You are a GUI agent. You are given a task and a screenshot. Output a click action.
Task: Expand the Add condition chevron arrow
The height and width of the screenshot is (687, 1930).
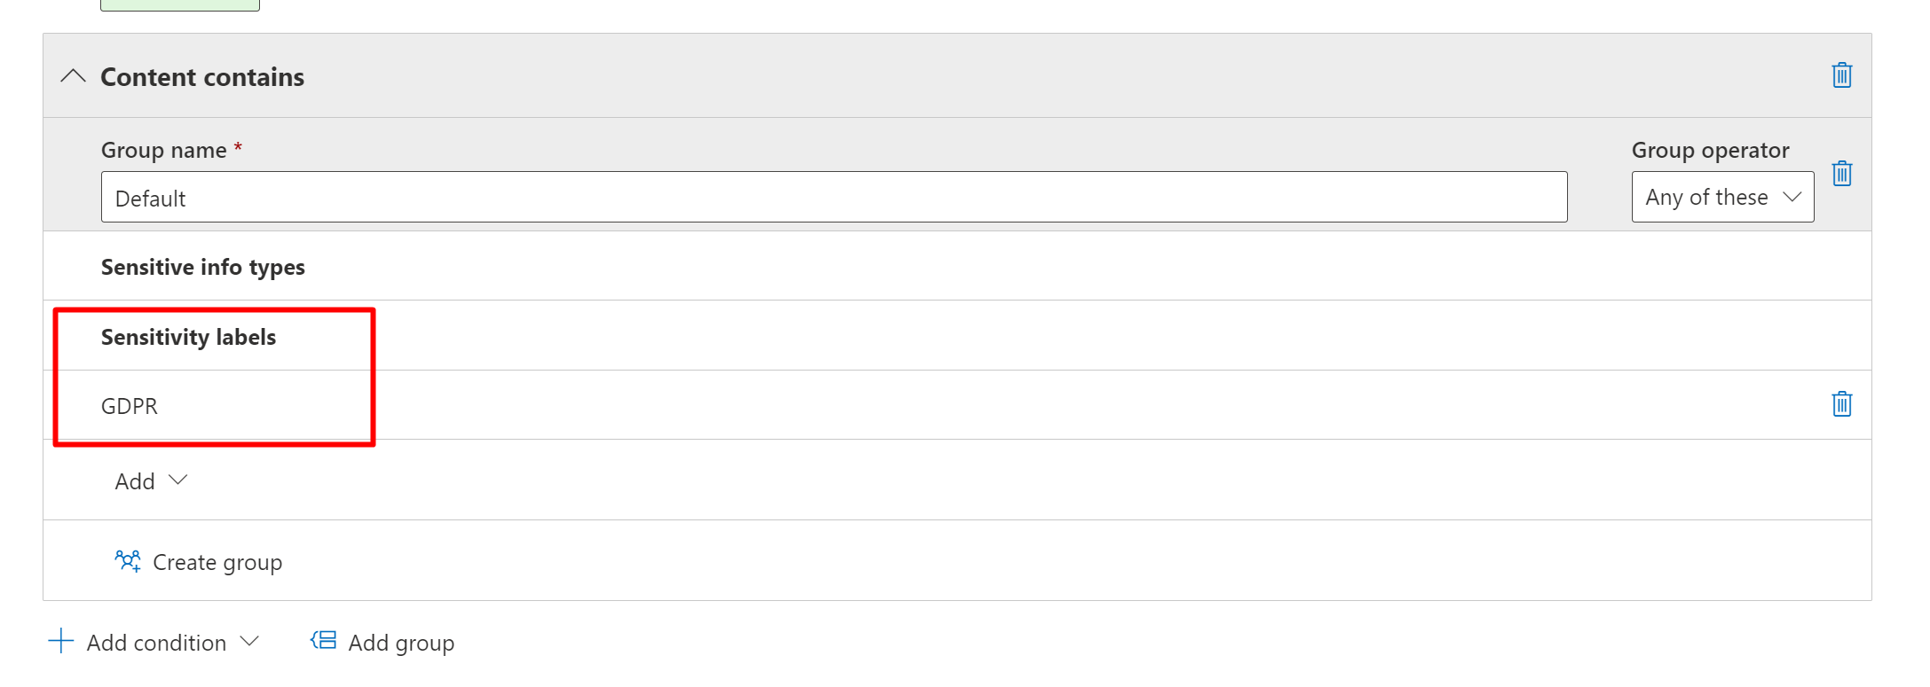coord(250,641)
